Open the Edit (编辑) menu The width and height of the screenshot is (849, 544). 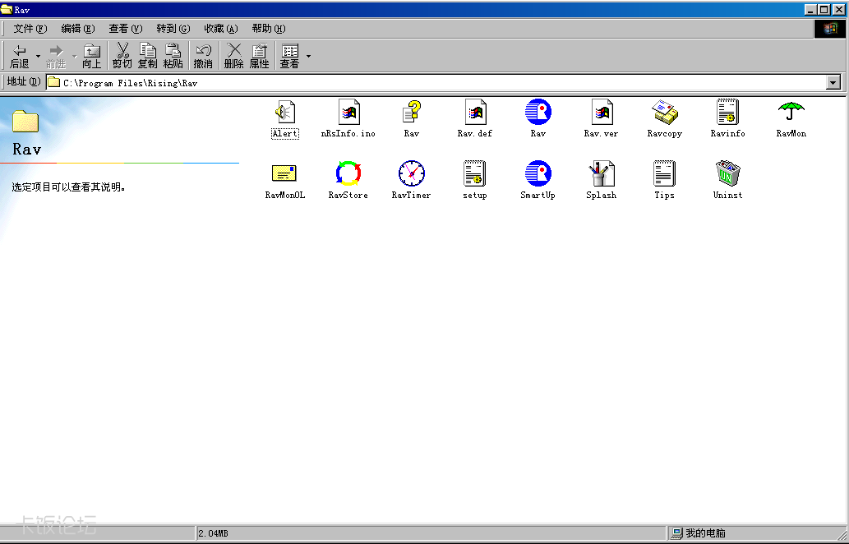78,29
